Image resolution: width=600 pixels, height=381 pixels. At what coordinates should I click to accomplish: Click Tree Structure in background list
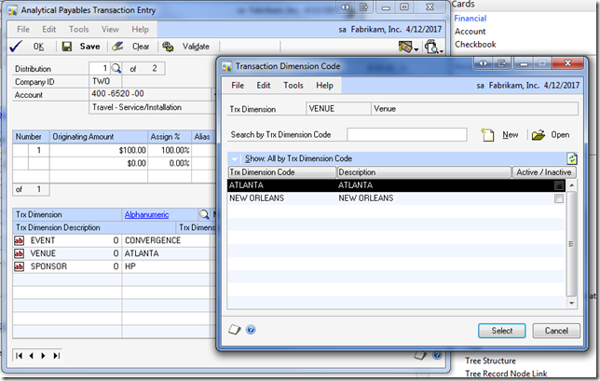pos(490,361)
